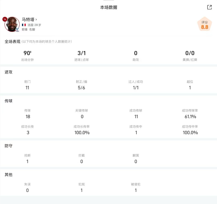Open the 马特塔 player name link
This screenshot has height=204, width=217.
pyautogui.click(x=28, y=19)
